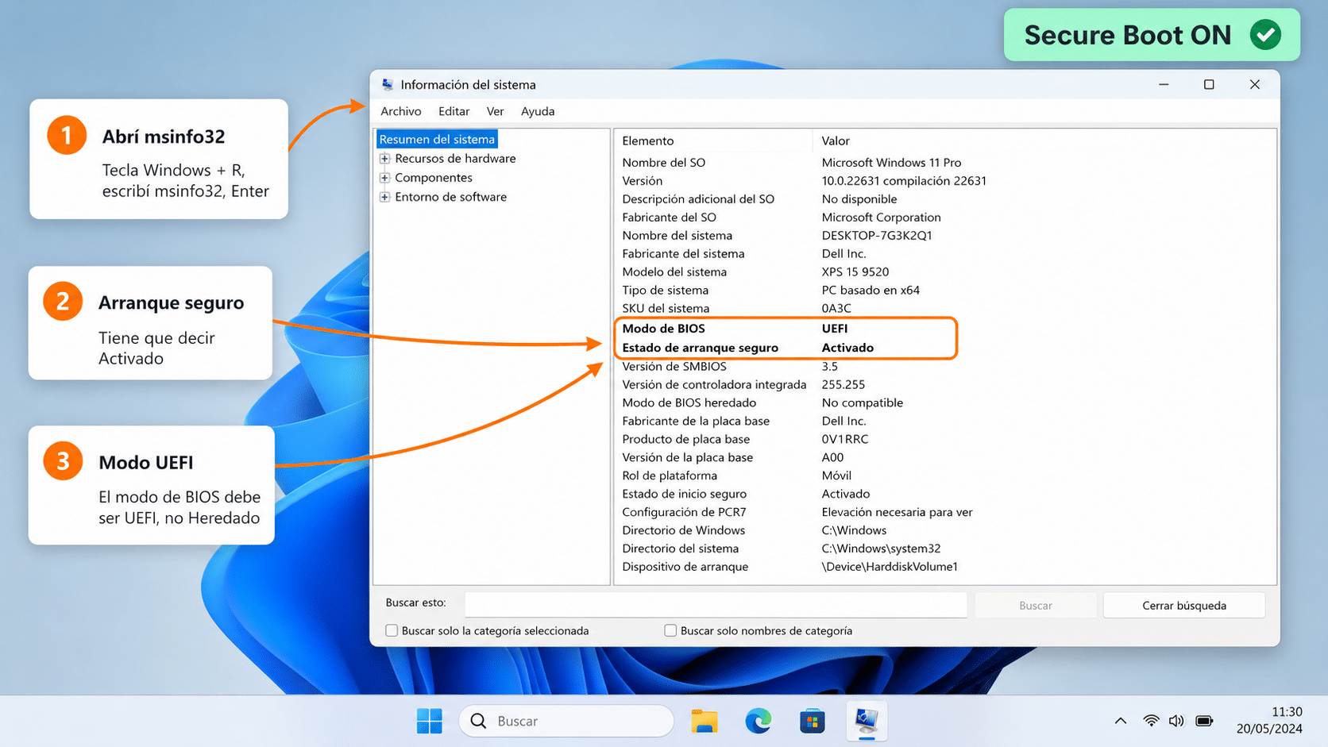This screenshot has width=1328, height=747.
Task: Open volume speaker tray icon
Action: pos(1176,721)
